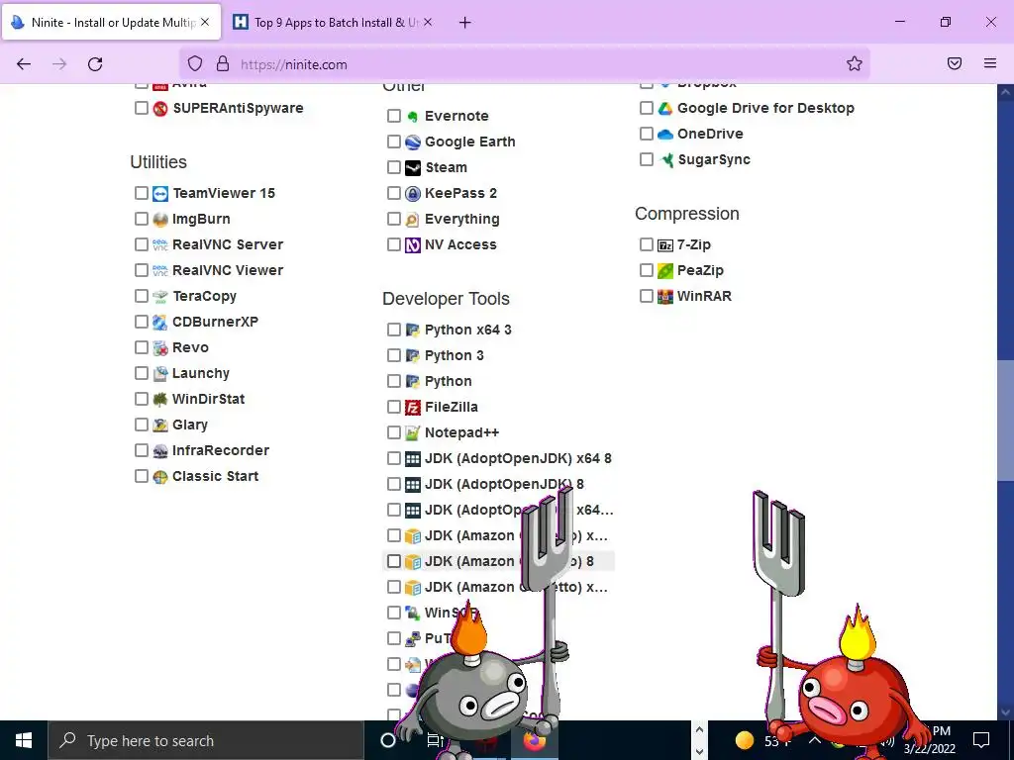Image resolution: width=1014 pixels, height=760 pixels.
Task: Click the TeraCopy icon
Action: [x=160, y=297]
